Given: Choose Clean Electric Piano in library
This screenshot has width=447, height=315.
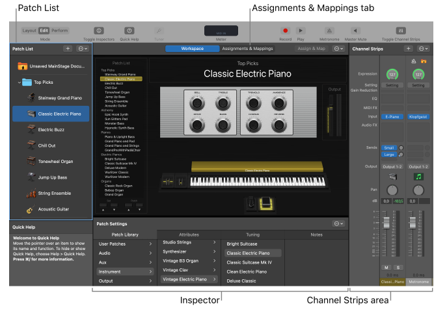Looking at the screenshot, I should [x=252, y=271].
